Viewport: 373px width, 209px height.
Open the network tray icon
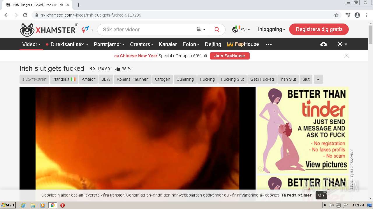(x=338, y=205)
